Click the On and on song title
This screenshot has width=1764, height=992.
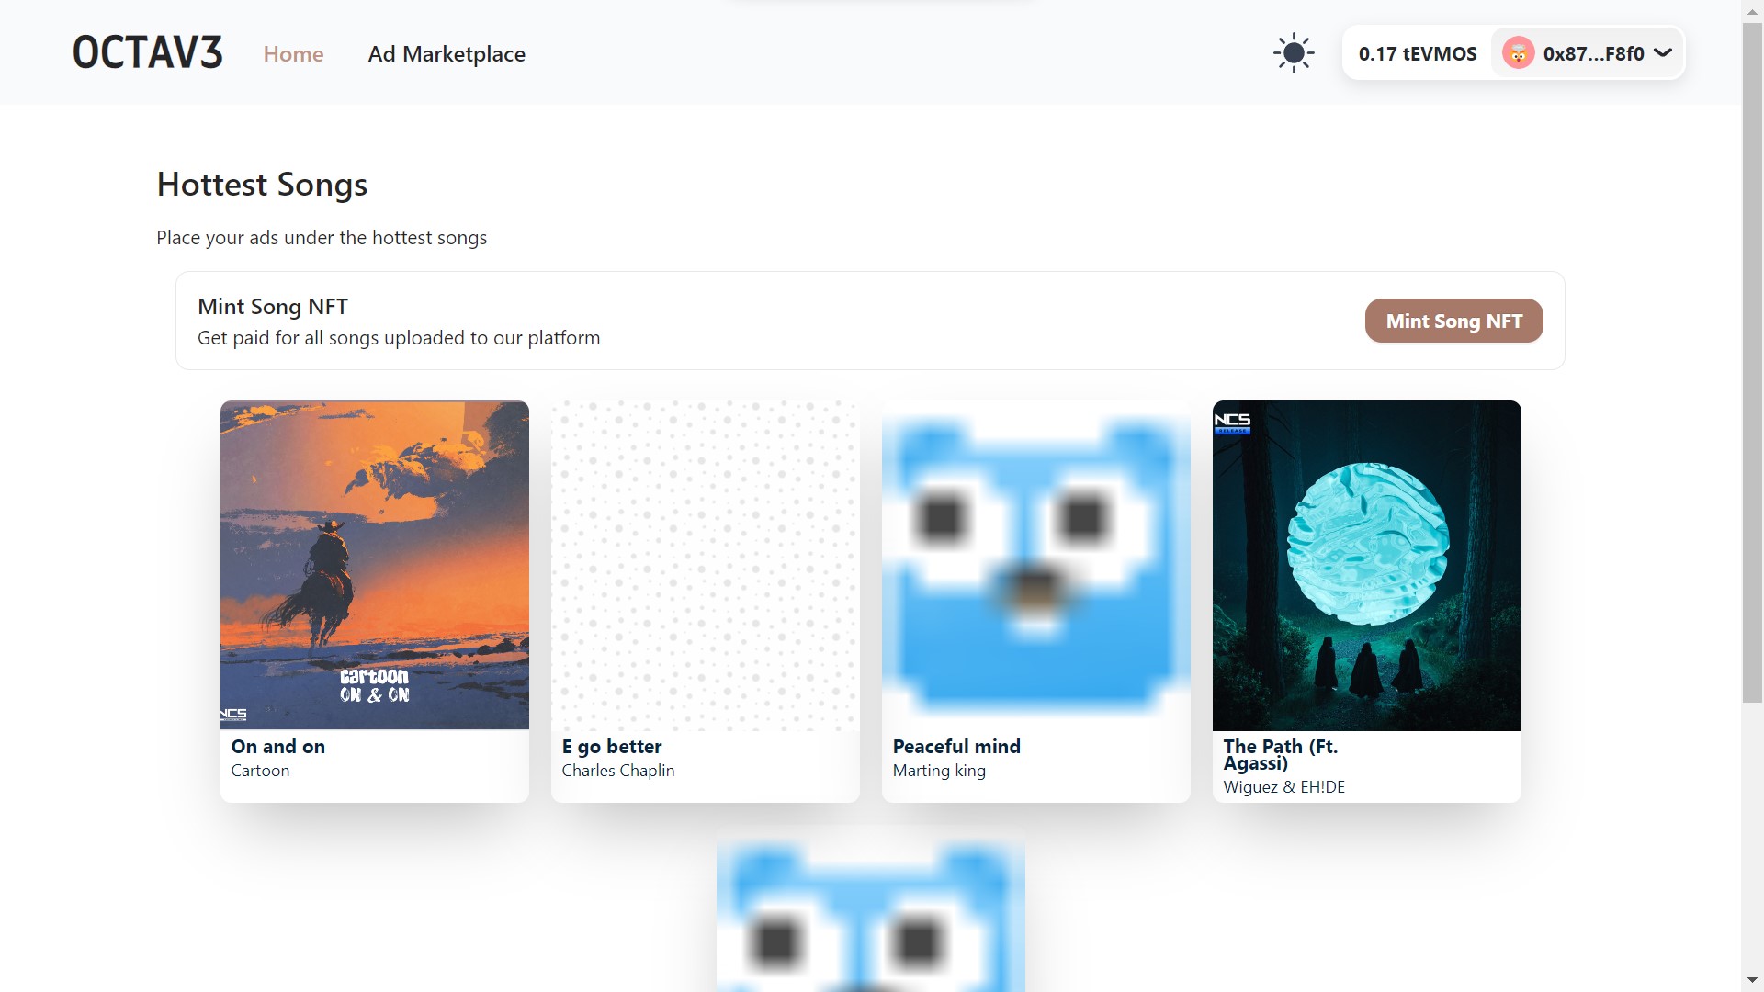pyautogui.click(x=278, y=747)
